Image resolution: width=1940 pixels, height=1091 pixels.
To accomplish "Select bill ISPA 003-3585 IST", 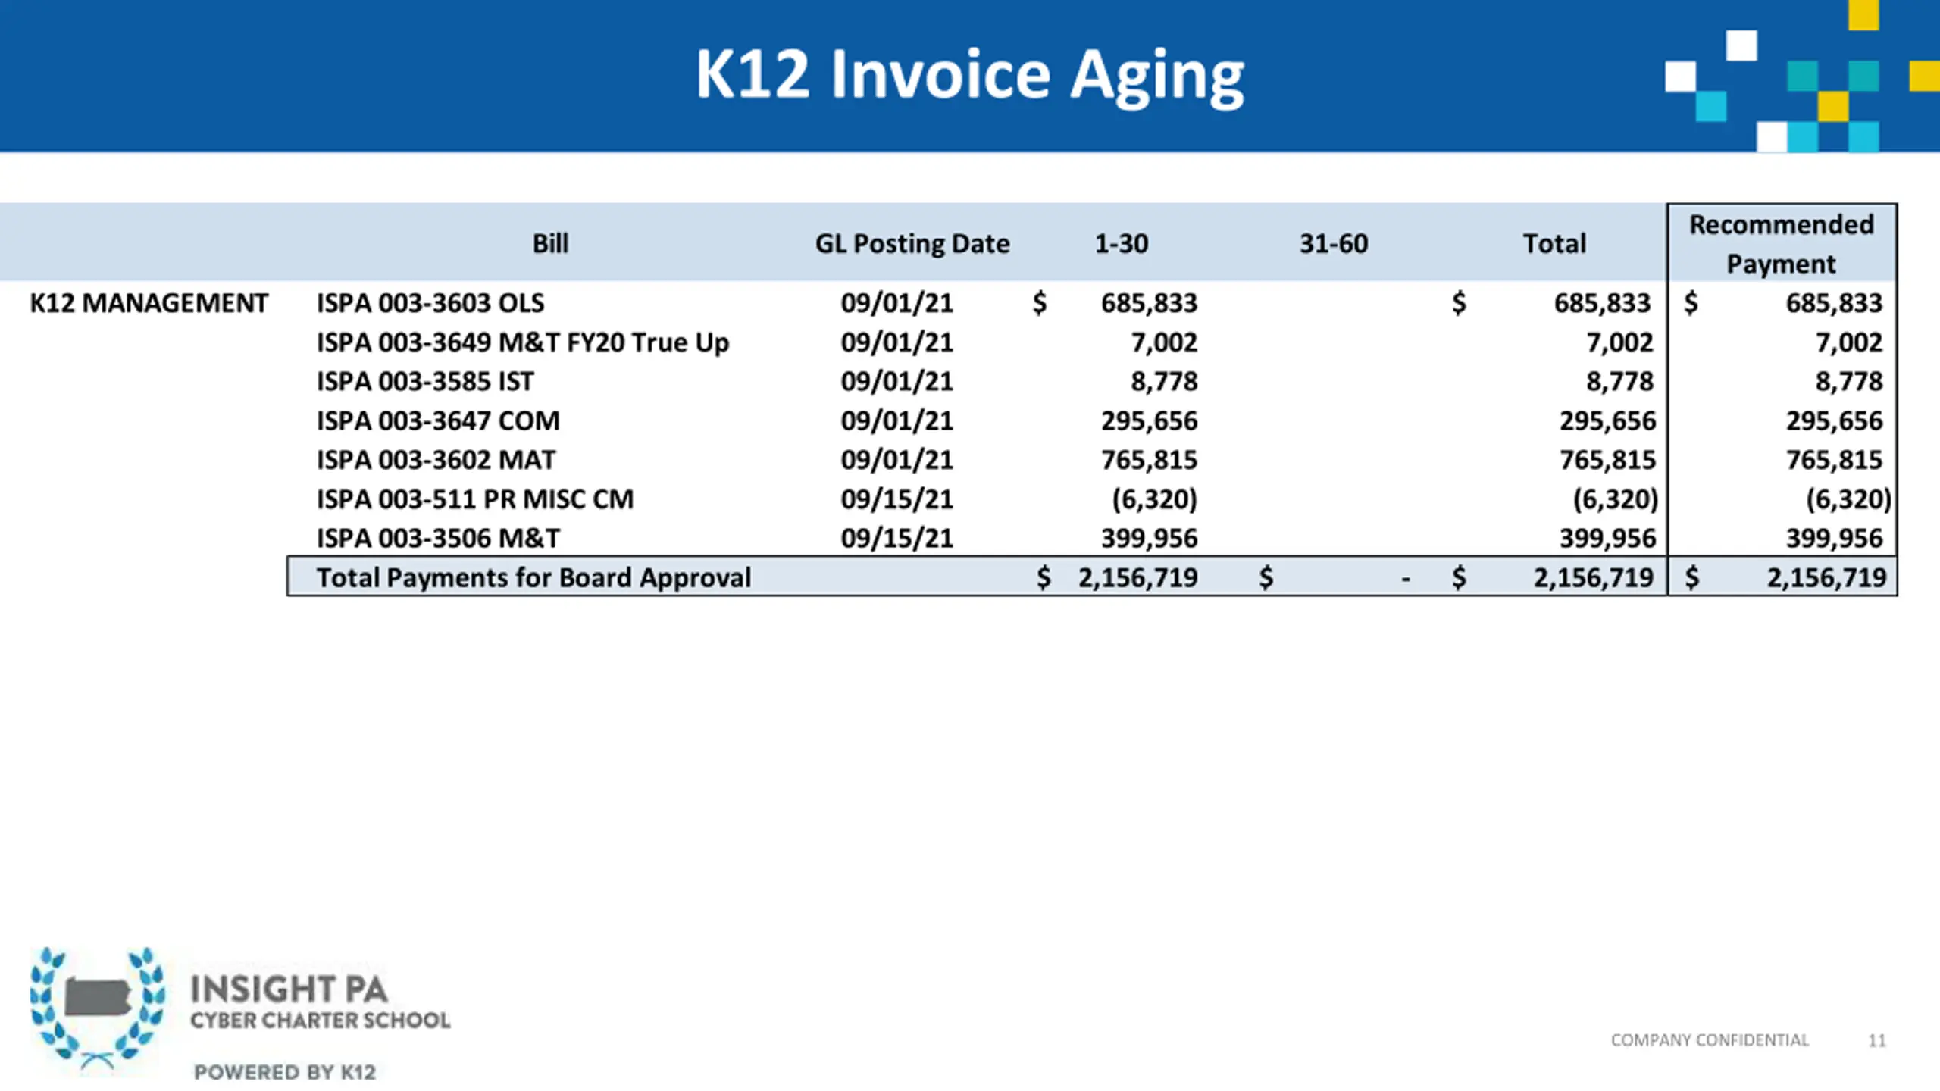I will coord(425,381).
